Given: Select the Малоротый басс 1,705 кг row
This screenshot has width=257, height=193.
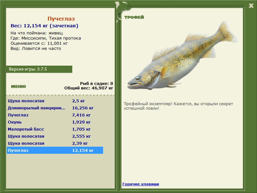Looking at the screenshot, I should click(x=55, y=129).
